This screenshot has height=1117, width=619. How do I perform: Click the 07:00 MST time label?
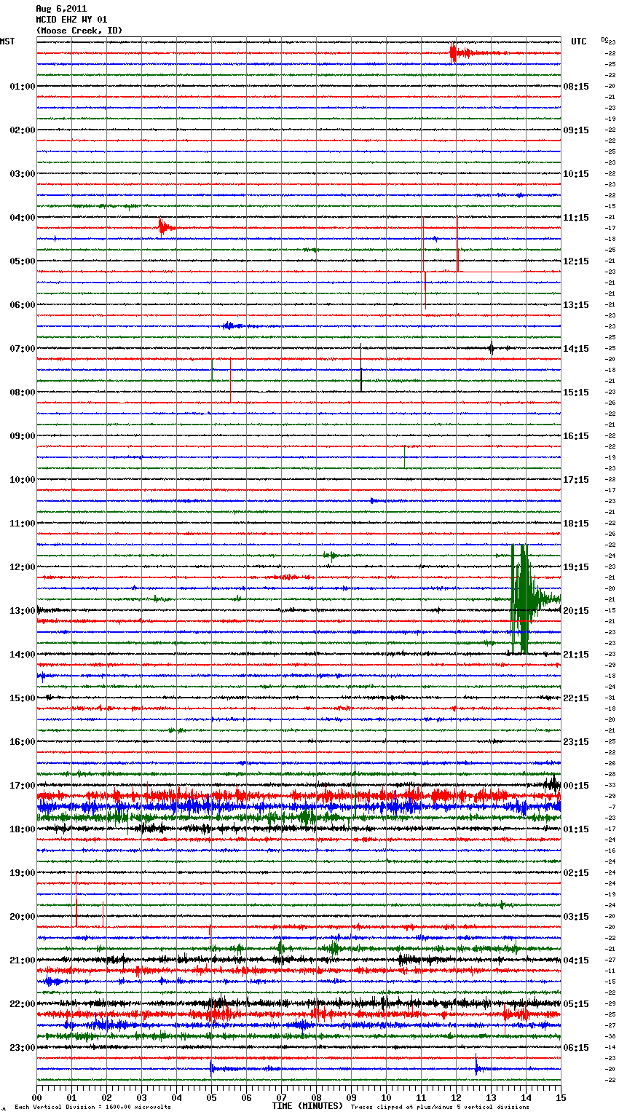[x=23, y=349]
